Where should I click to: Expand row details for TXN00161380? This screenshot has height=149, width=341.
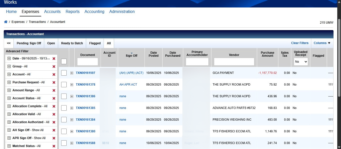[x=72, y=131]
